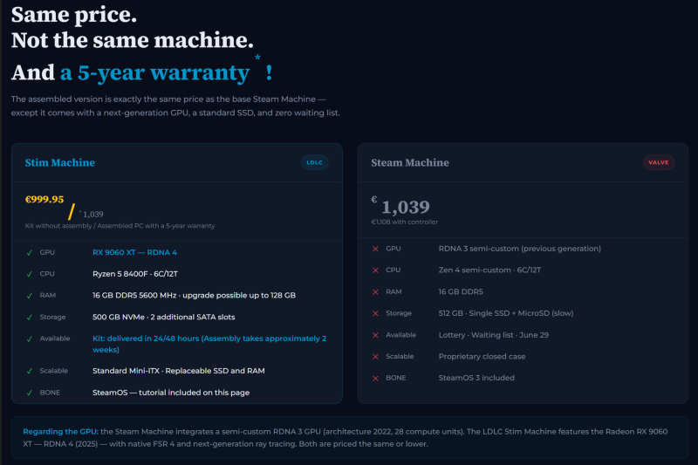Screen dimensions: 698x465
Task: Open the RX 9060 XT — RDNA 4 link
Action: click(x=134, y=252)
